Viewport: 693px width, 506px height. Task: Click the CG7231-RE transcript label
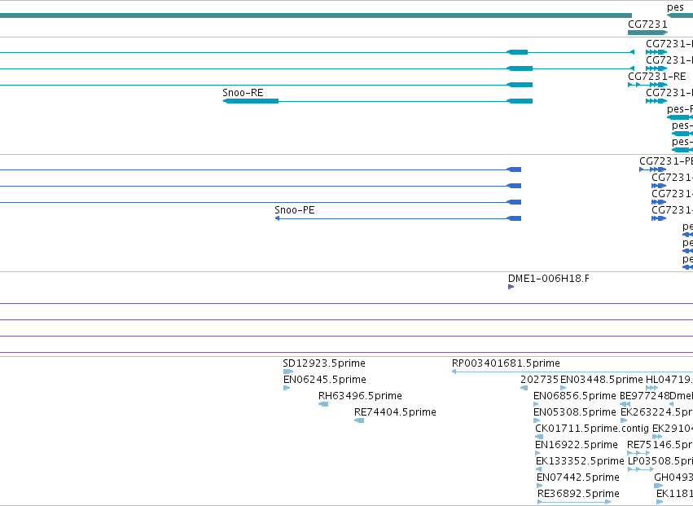656,76
